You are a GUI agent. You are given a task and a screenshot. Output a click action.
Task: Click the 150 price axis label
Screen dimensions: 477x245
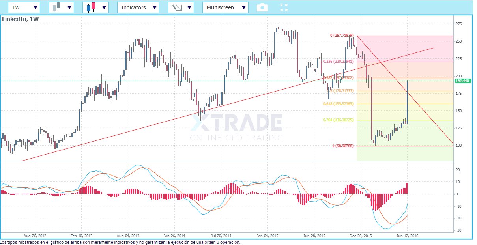459,111
